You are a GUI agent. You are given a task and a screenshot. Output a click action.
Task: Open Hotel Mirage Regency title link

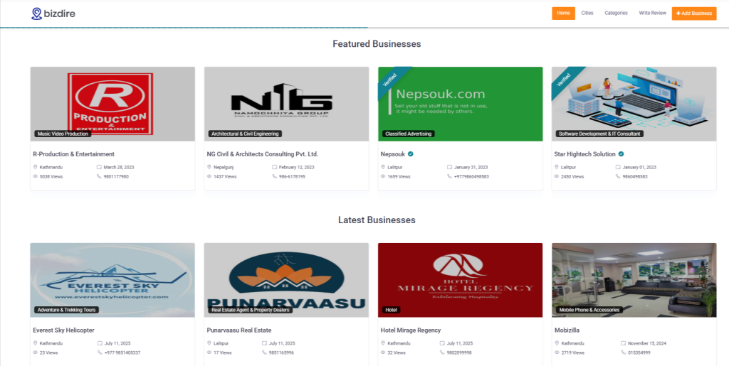(x=411, y=330)
